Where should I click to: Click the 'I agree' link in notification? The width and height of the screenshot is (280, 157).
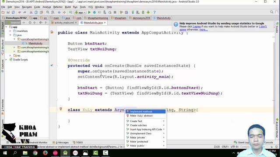tap(196, 27)
